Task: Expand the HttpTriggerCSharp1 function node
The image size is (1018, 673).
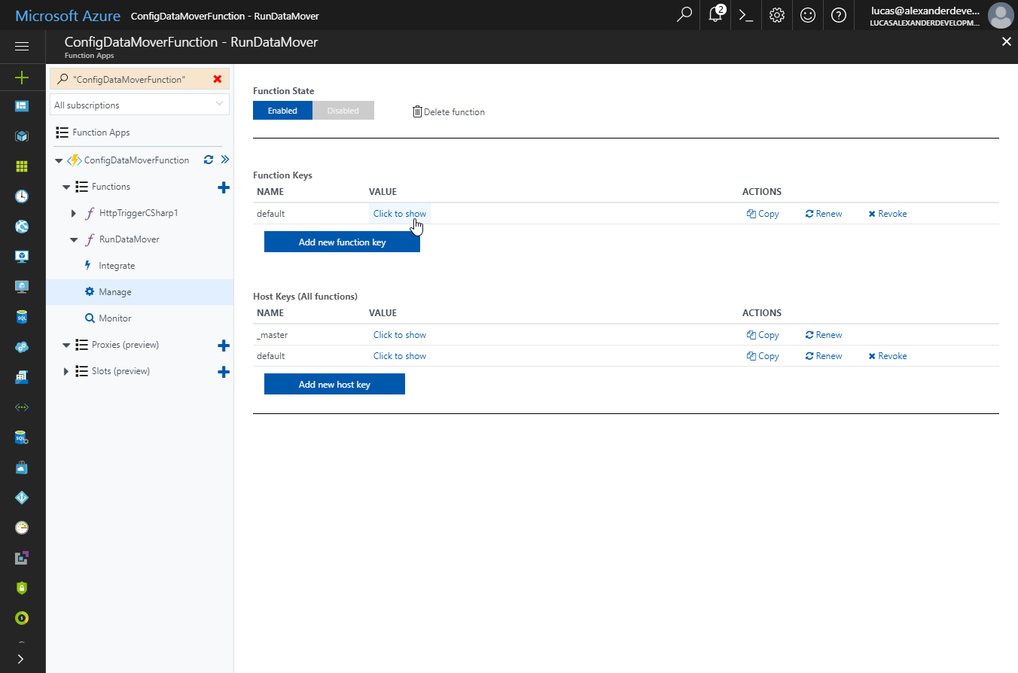Action: [74, 213]
